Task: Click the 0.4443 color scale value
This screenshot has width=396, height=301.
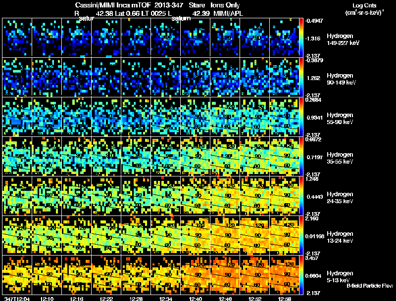Action: click(315, 197)
